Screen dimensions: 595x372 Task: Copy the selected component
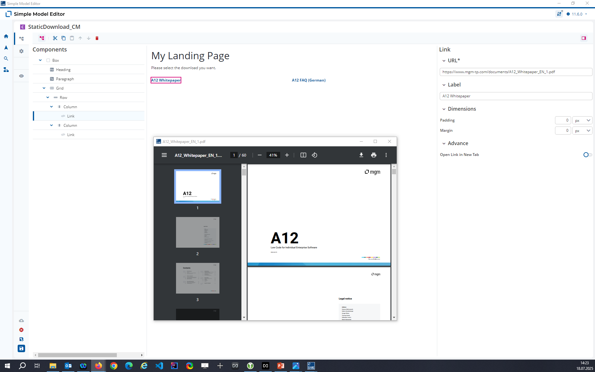click(64, 38)
